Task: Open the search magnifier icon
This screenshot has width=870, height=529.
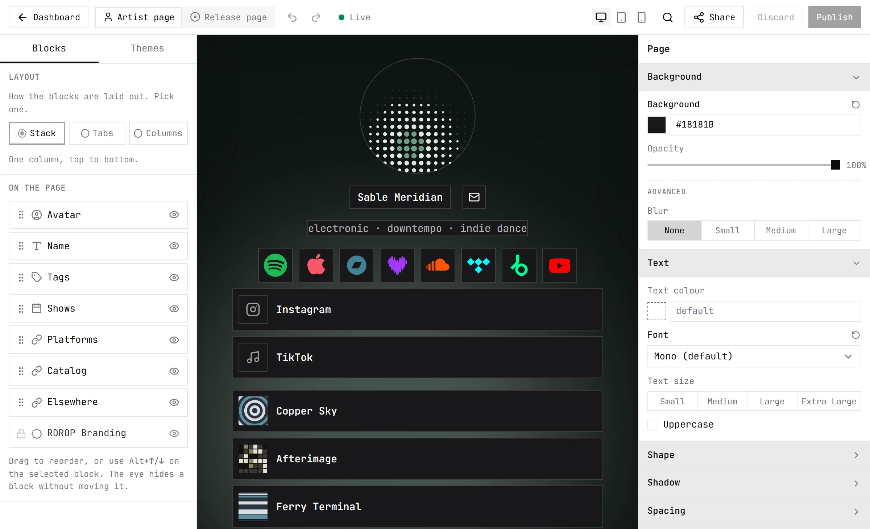Action: point(668,17)
